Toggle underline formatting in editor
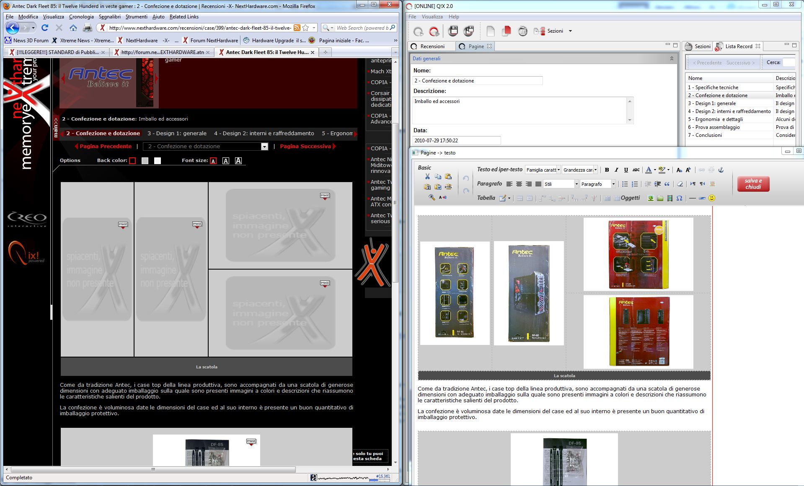This screenshot has height=486, width=804. 626,170
